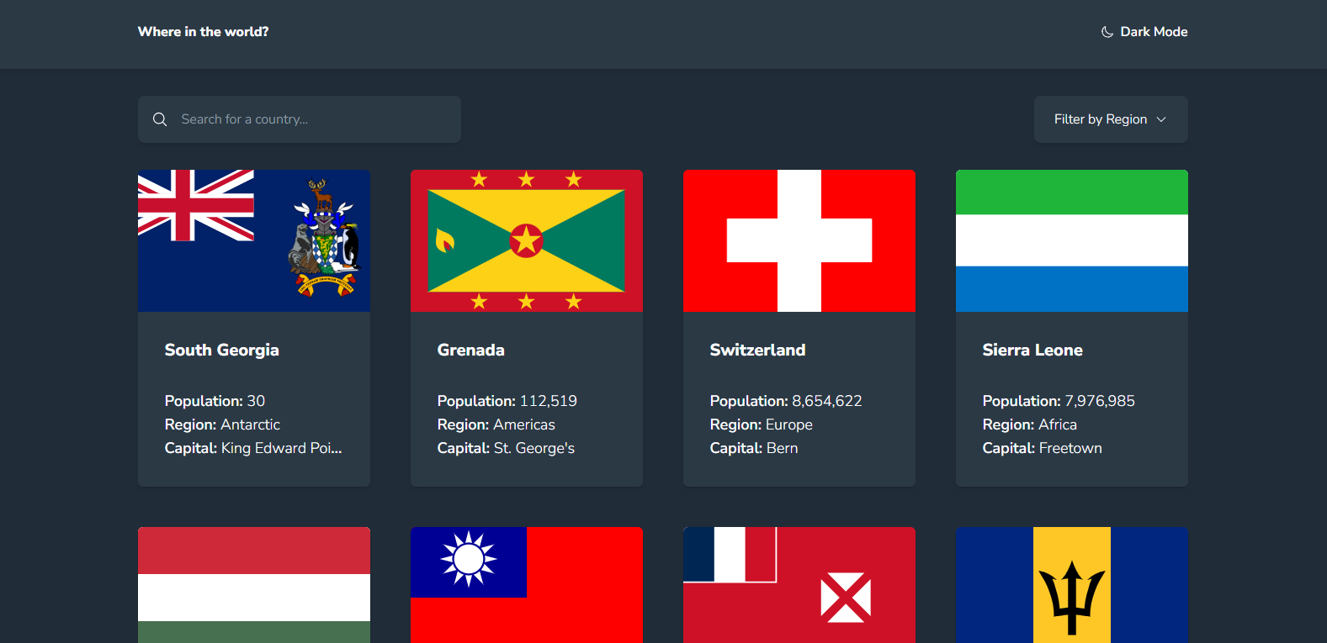The height and width of the screenshot is (643, 1327).
Task: Click Population: 112,519 text
Action: (507, 401)
